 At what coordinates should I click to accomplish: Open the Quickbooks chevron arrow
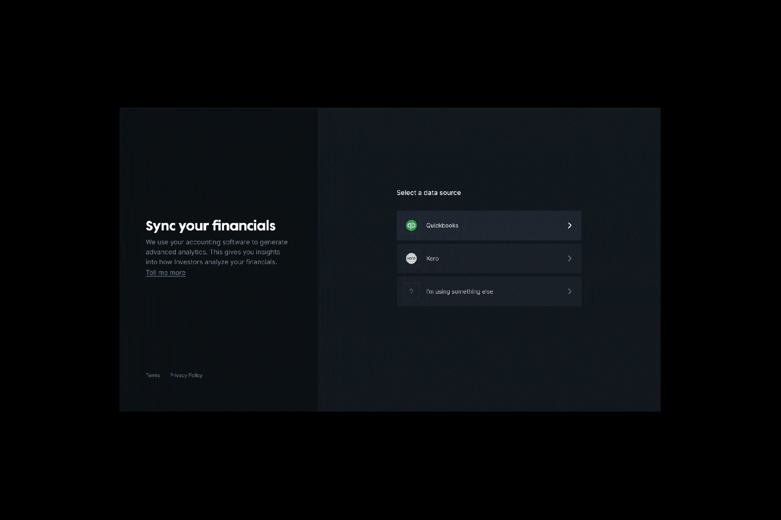tap(569, 225)
